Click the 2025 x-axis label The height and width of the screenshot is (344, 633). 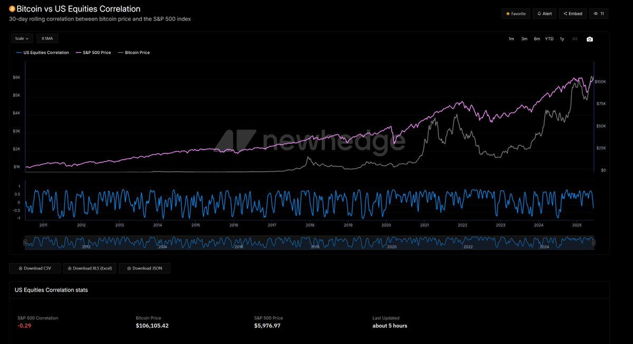click(x=577, y=225)
